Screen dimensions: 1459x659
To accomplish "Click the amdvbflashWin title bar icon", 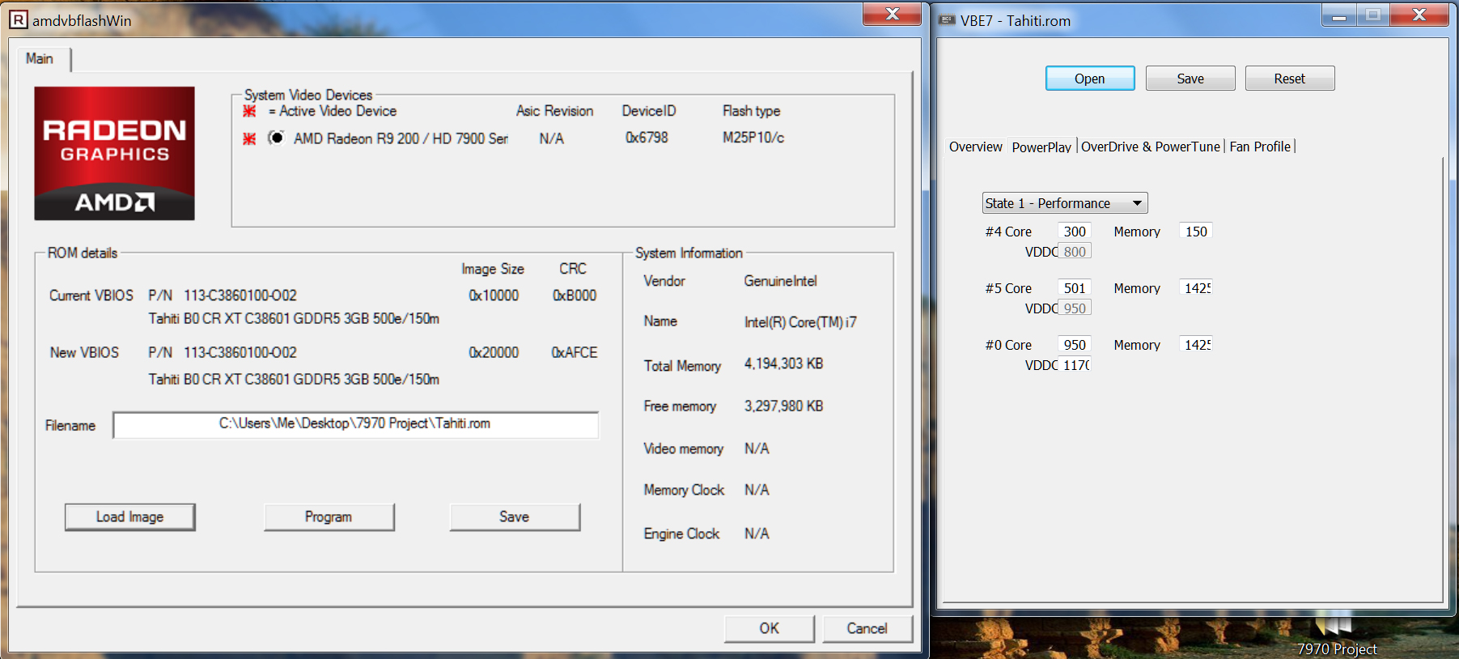I will coord(18,19).
